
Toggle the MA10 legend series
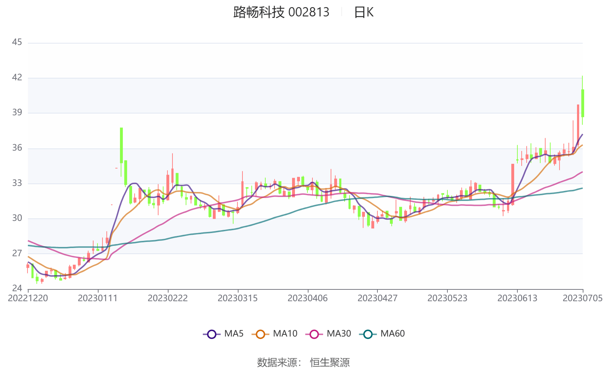coord(274,334)
